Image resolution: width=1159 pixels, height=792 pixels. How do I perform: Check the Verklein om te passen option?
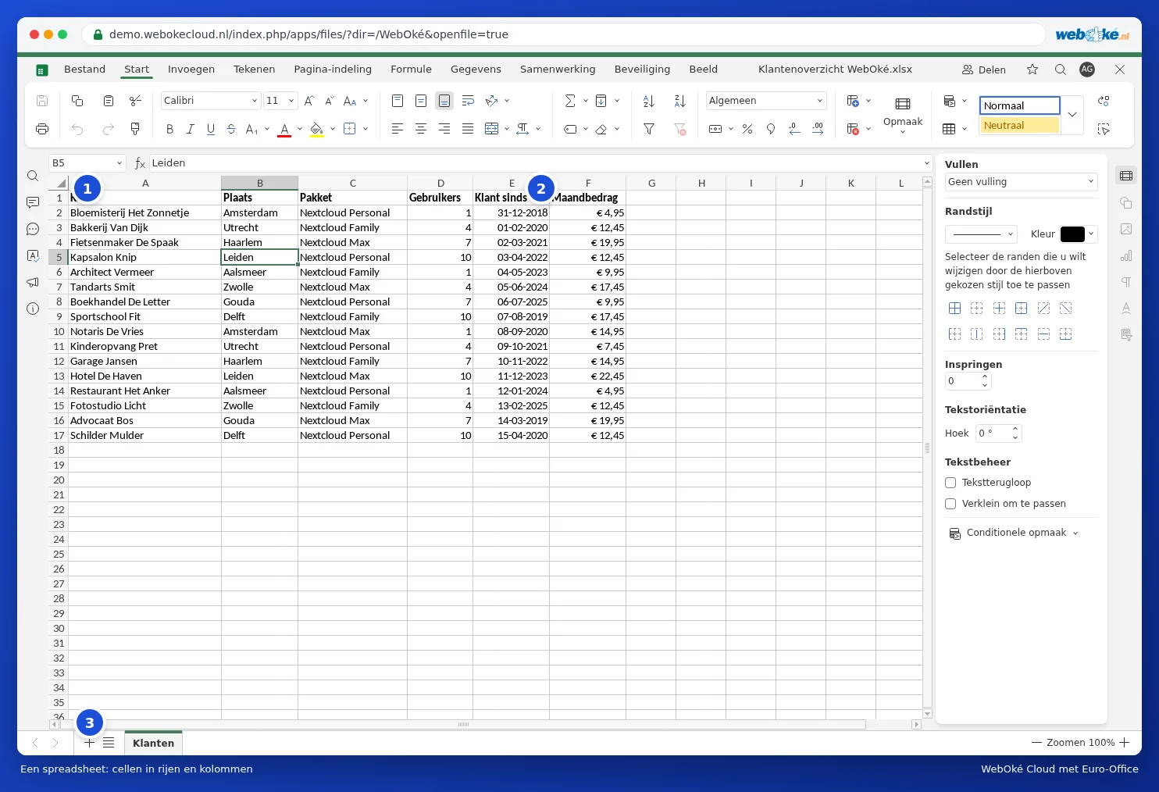950,504
